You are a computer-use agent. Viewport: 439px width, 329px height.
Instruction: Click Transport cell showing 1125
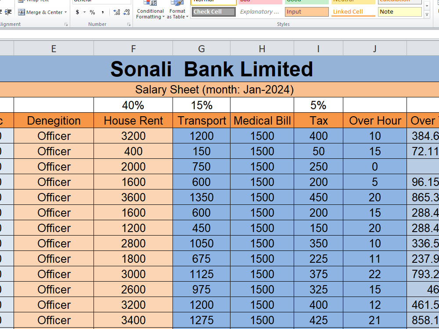202,274
